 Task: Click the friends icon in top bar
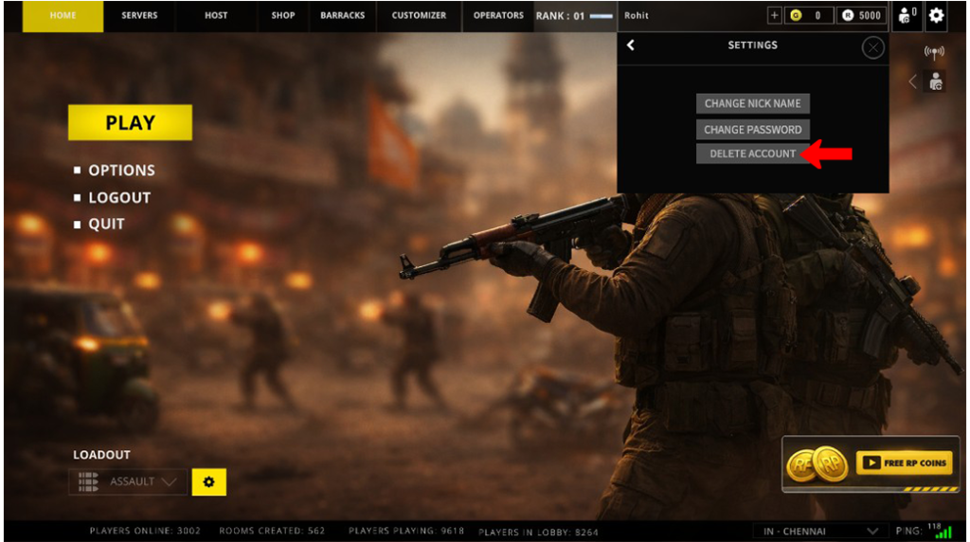(x=906, y=15)
